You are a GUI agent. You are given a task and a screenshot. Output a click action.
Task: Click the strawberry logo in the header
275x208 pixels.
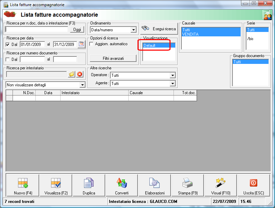coord(10,14)
